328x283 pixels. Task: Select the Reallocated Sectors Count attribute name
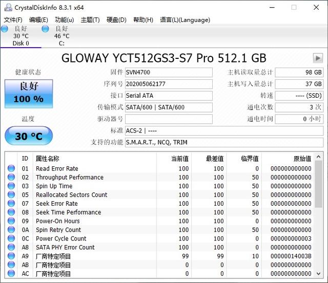72,195
